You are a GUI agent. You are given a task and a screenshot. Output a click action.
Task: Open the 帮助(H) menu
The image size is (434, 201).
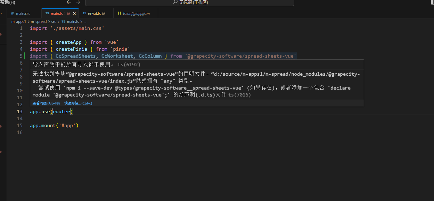[7, 3]
